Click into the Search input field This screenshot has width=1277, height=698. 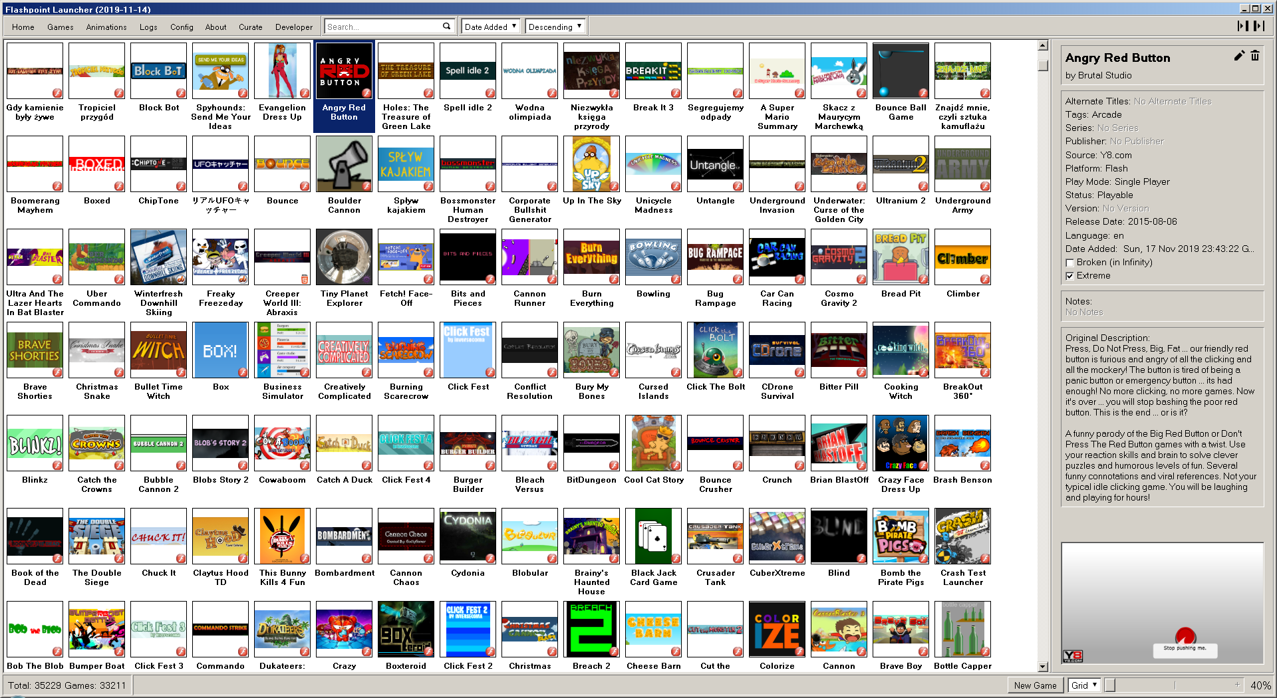(382, 27)
